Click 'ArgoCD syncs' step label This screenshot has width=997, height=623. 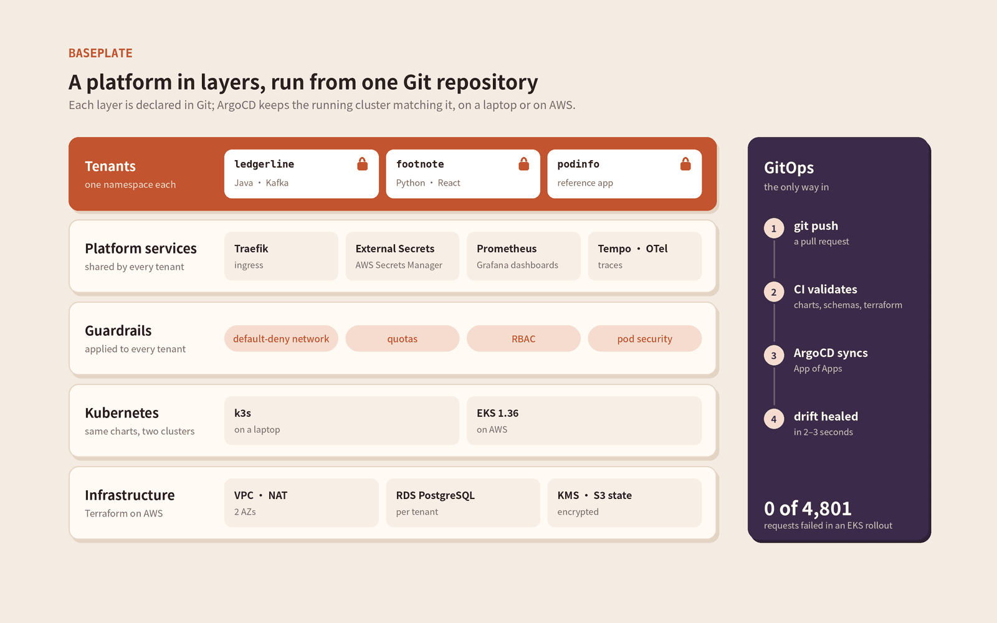831,353
